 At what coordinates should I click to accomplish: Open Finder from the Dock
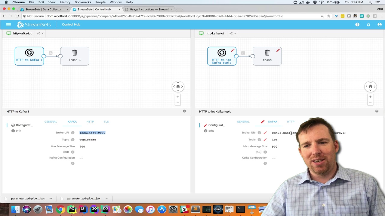coord(15,209)
